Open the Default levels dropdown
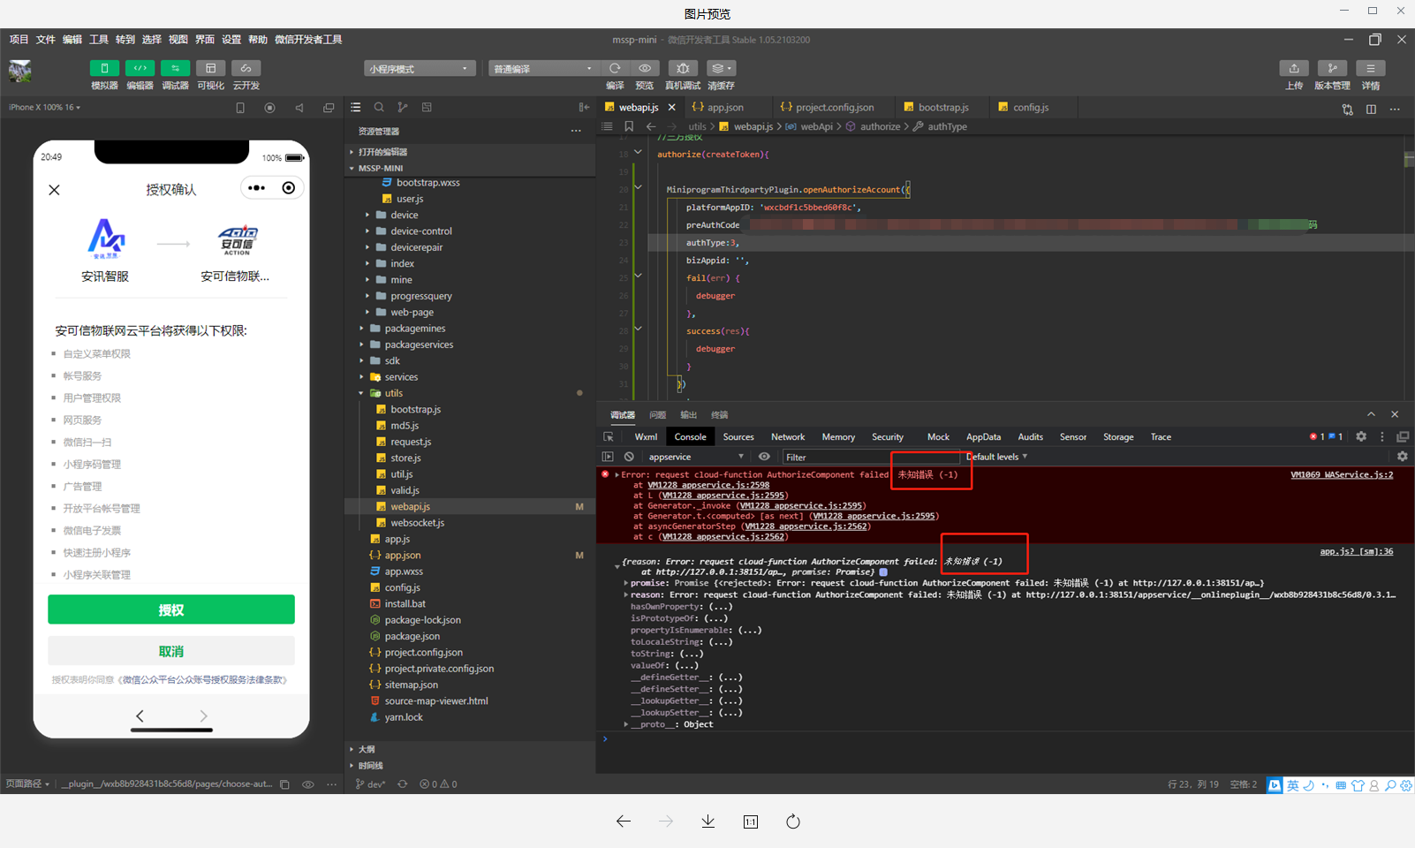The width and height of the screenshot is (1415, 848). pyautogui.click(x=996, y=457)
